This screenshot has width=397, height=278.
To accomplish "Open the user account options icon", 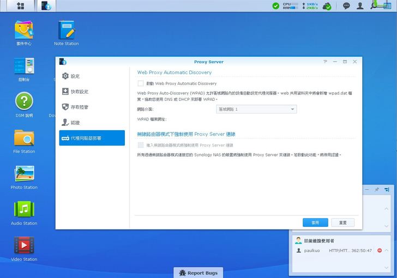I will [x=360, y=6].
